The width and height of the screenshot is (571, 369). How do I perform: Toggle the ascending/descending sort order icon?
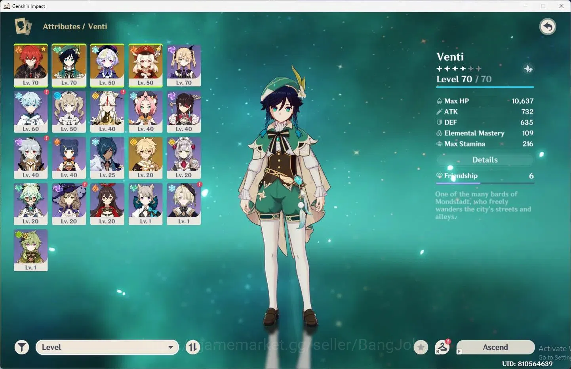tap(193, 347)
